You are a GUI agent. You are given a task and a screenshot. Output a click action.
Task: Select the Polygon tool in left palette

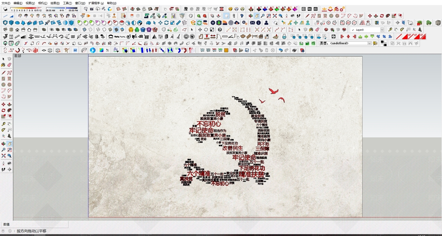pos(9,85)
